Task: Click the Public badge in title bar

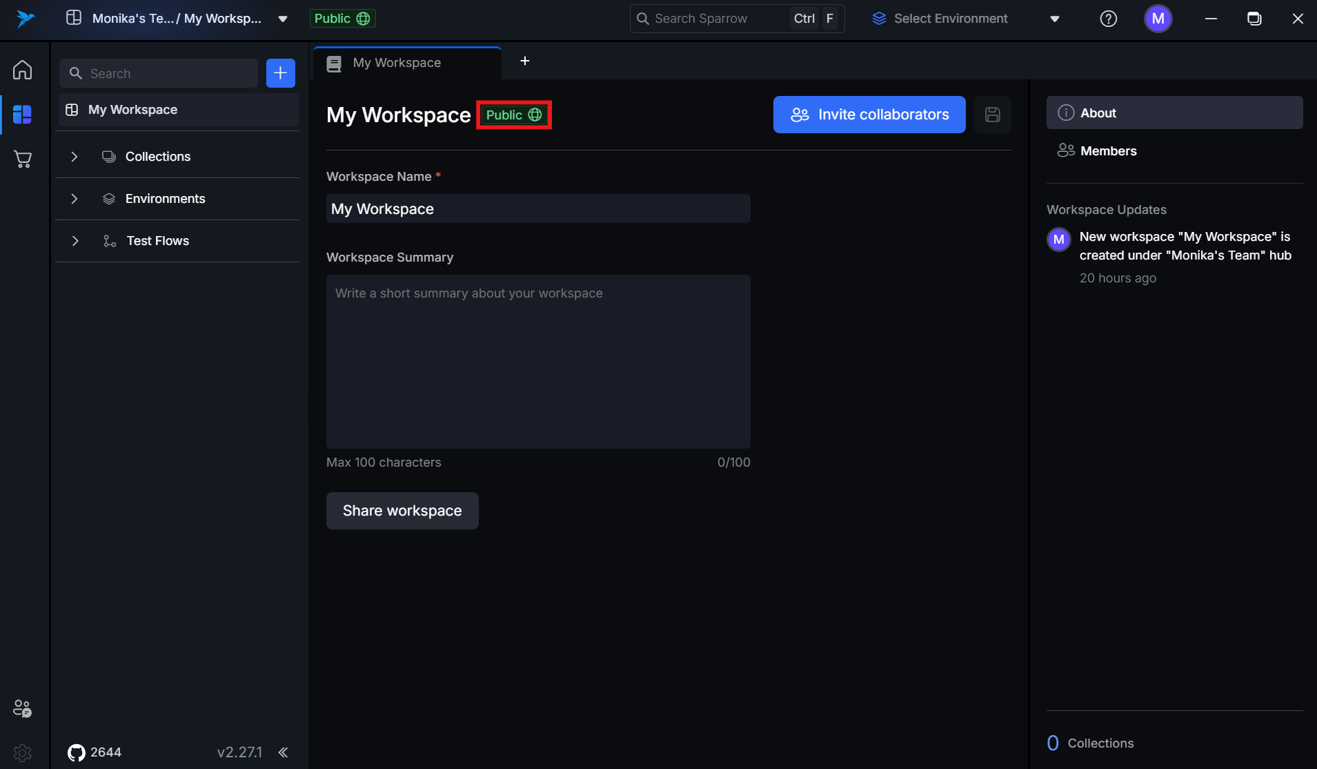Action: (342, 19)
